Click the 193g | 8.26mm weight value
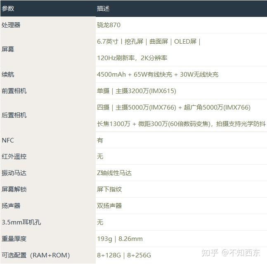Viewport: 267px width, 264px height. (120, 239)
